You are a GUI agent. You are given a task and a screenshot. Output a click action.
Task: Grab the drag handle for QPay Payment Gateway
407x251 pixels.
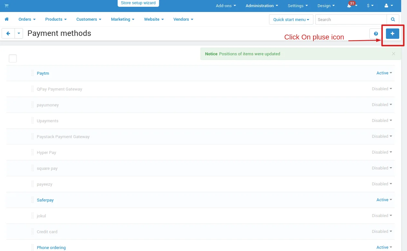click(x=33, y=89)
